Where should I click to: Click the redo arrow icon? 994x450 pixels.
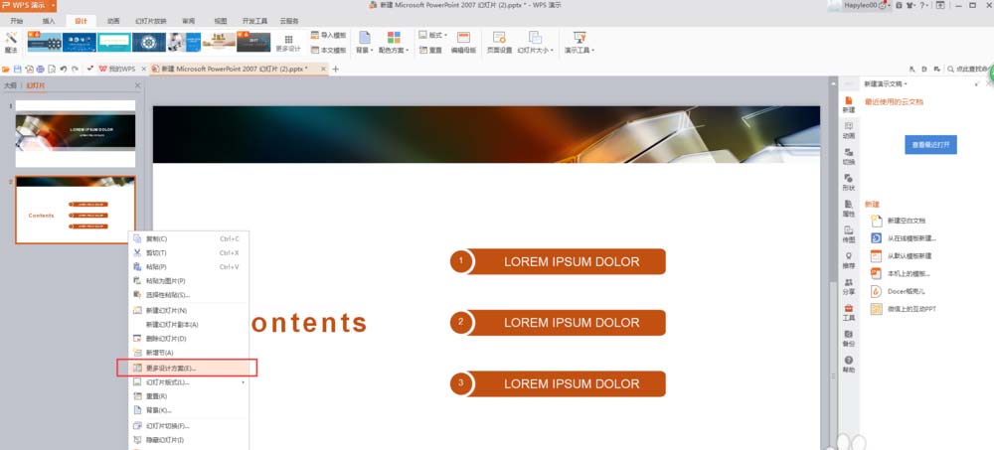[x=75, y=70]
